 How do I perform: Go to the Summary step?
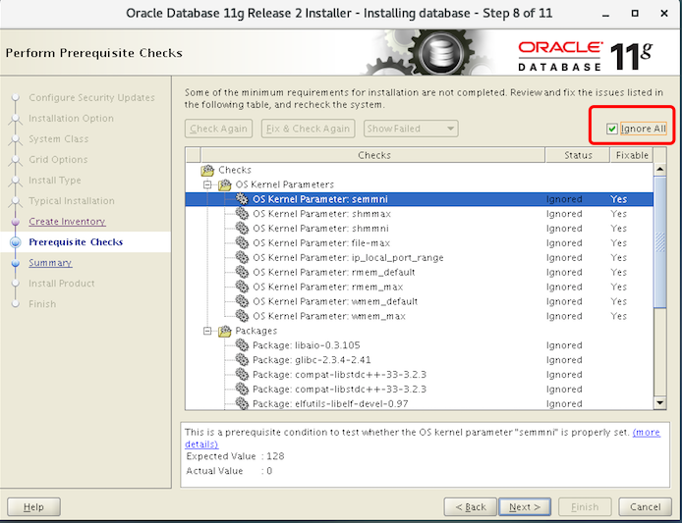click(x=50, y=263)
